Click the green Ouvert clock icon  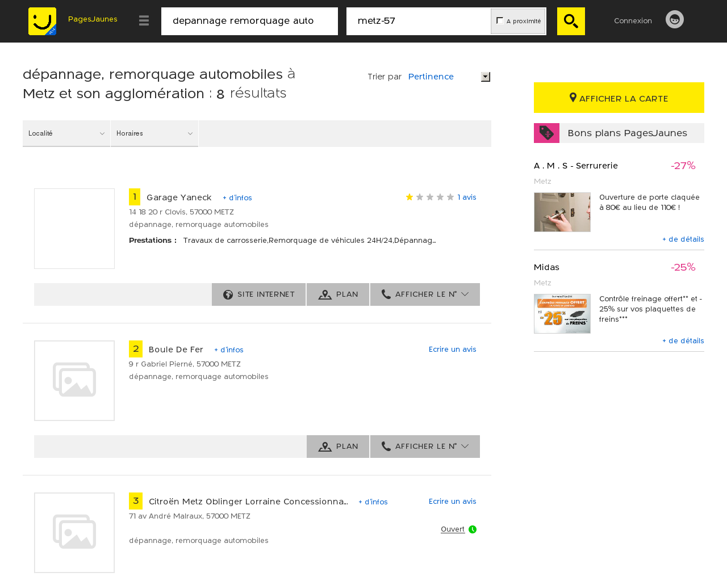click(x=473, y=529)
